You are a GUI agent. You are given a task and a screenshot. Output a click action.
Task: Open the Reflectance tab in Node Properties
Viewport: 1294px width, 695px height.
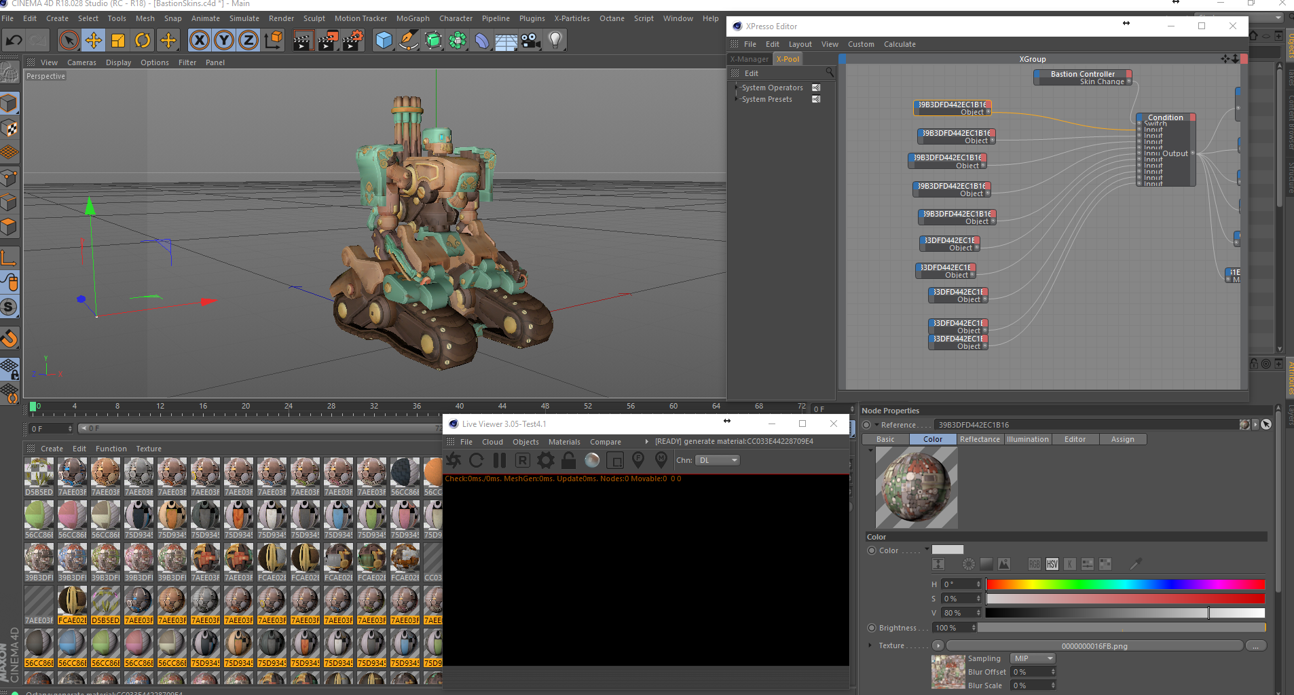tap(980, 439)
